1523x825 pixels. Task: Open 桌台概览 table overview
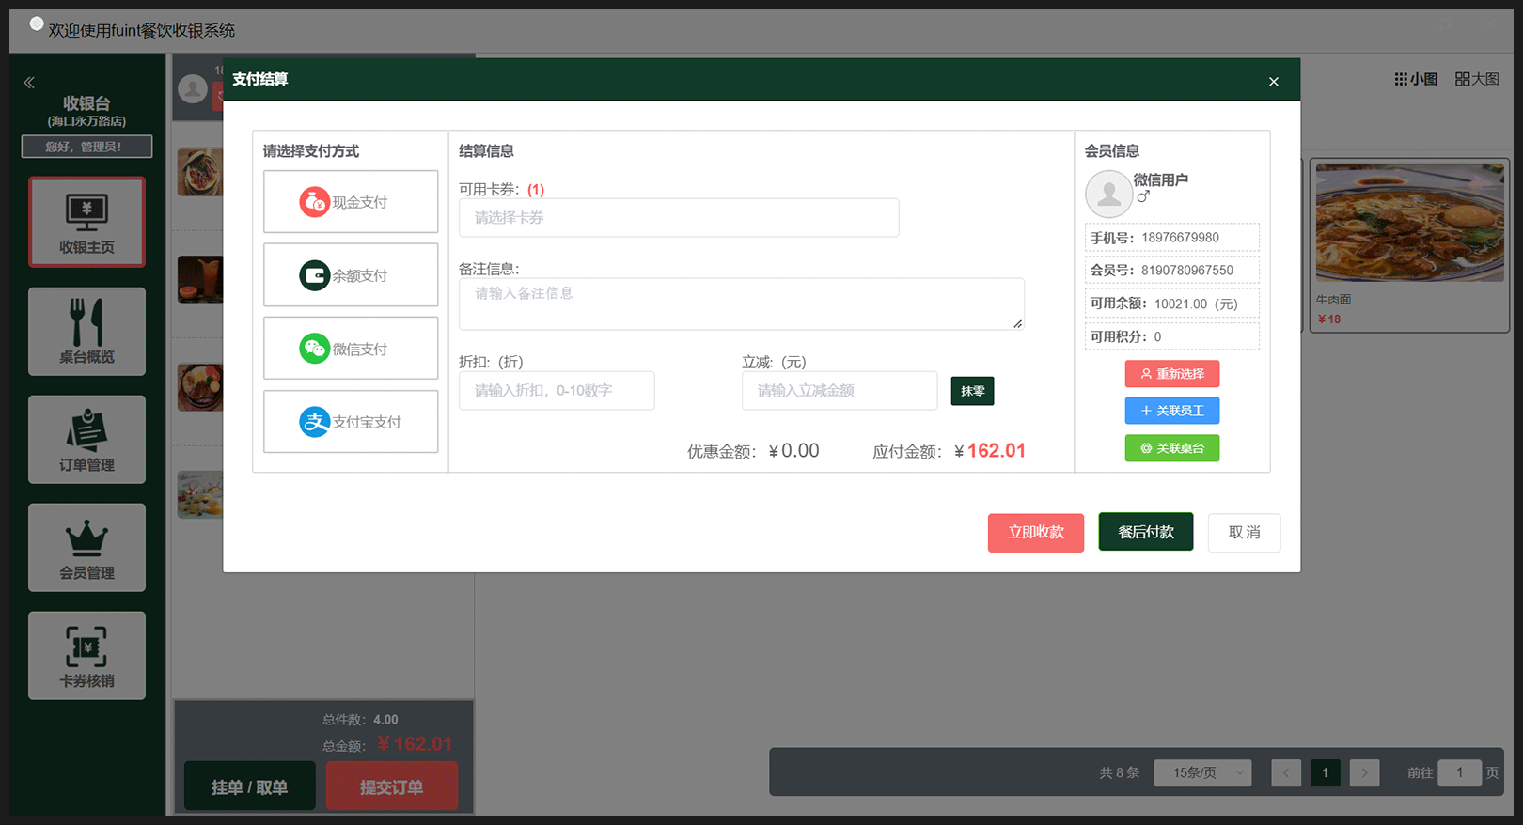(x=86, y=332)
